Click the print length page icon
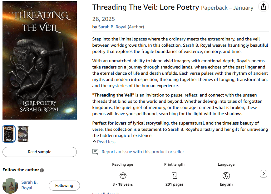The image size is (271, 194). click(174, 175)
